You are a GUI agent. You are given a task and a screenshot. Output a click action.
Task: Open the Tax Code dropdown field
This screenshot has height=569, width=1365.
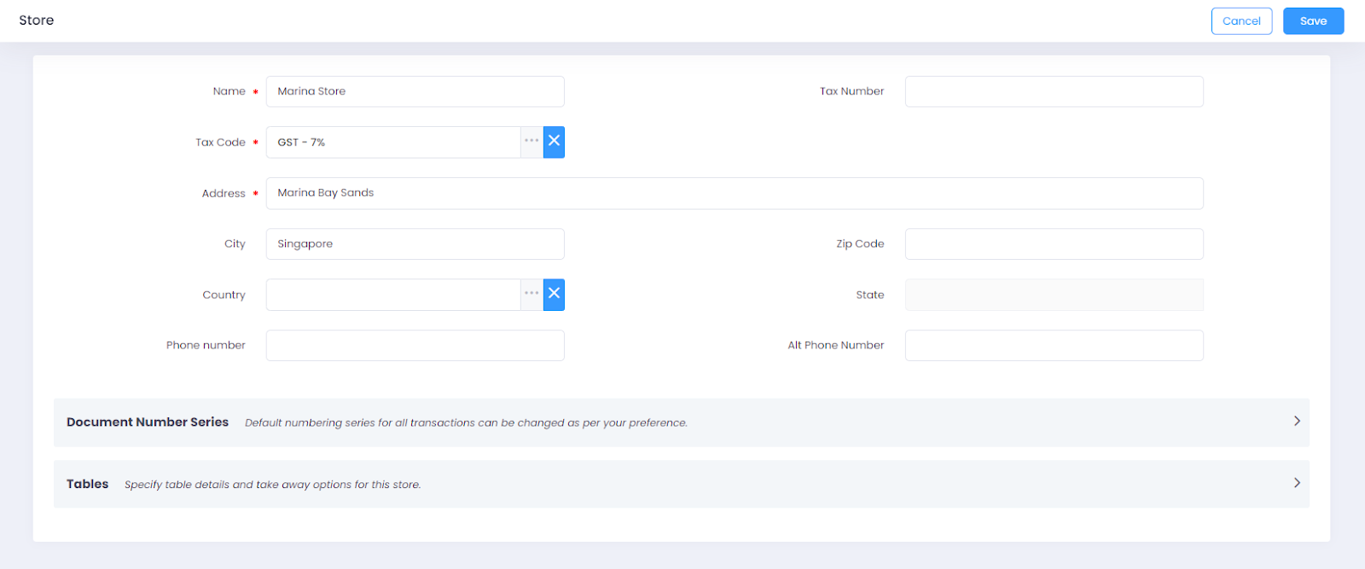(x=393, y=142)
